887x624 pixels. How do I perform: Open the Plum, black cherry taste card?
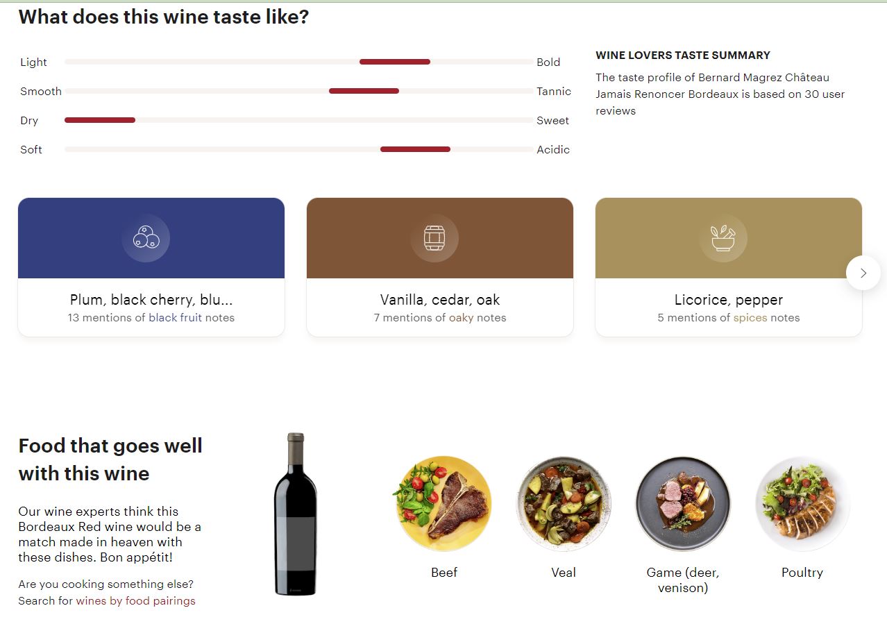pos(151,300)
